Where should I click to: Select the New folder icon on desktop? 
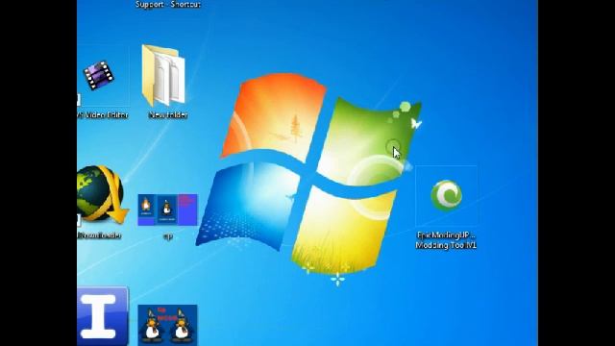click(x=164, y=76)
